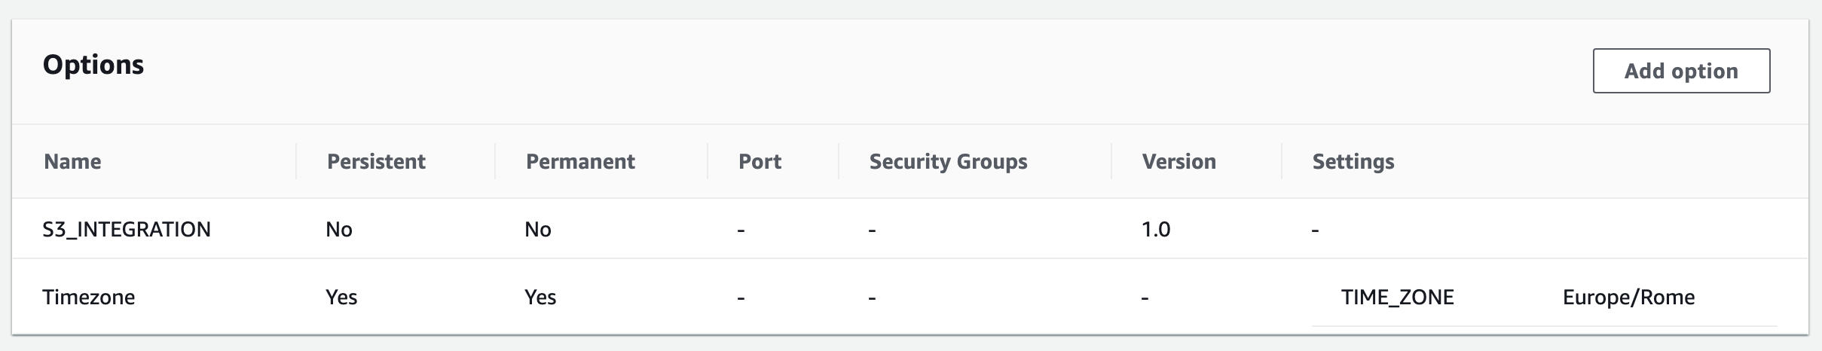Click Security Groups dash in Timezone row

pyautogui.click(x=872, y=298)
